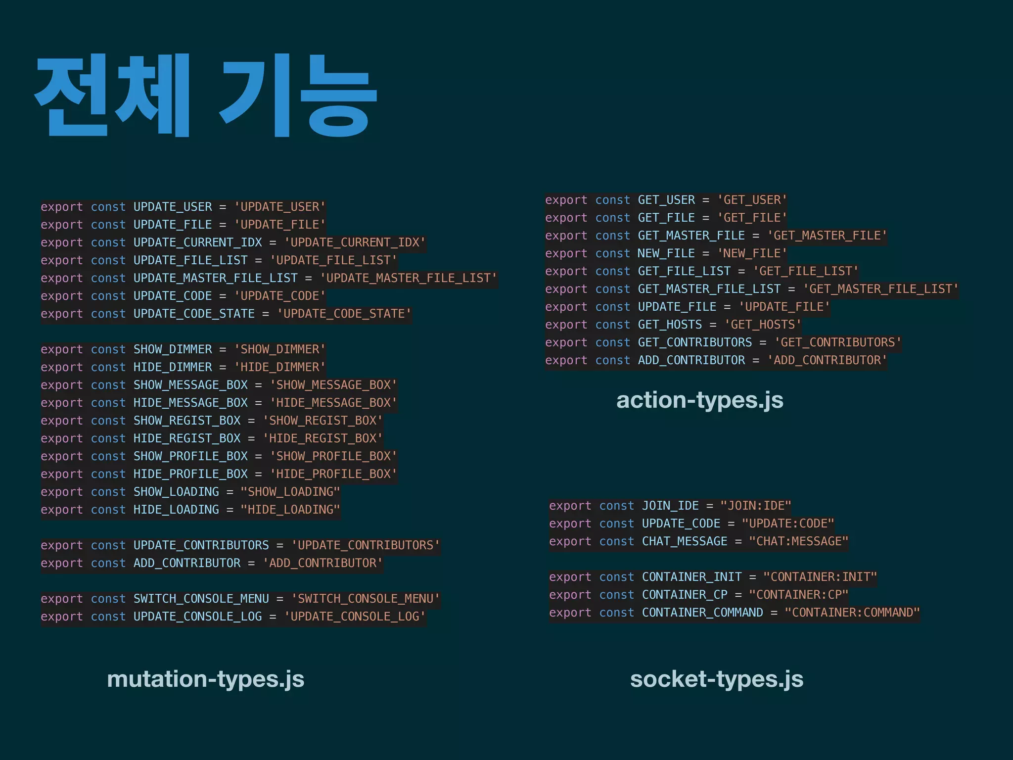Click the line with 'UPDATE_FILE_LIST' string
This screenshot has height=760, width=1013.
tap(219, 260)
